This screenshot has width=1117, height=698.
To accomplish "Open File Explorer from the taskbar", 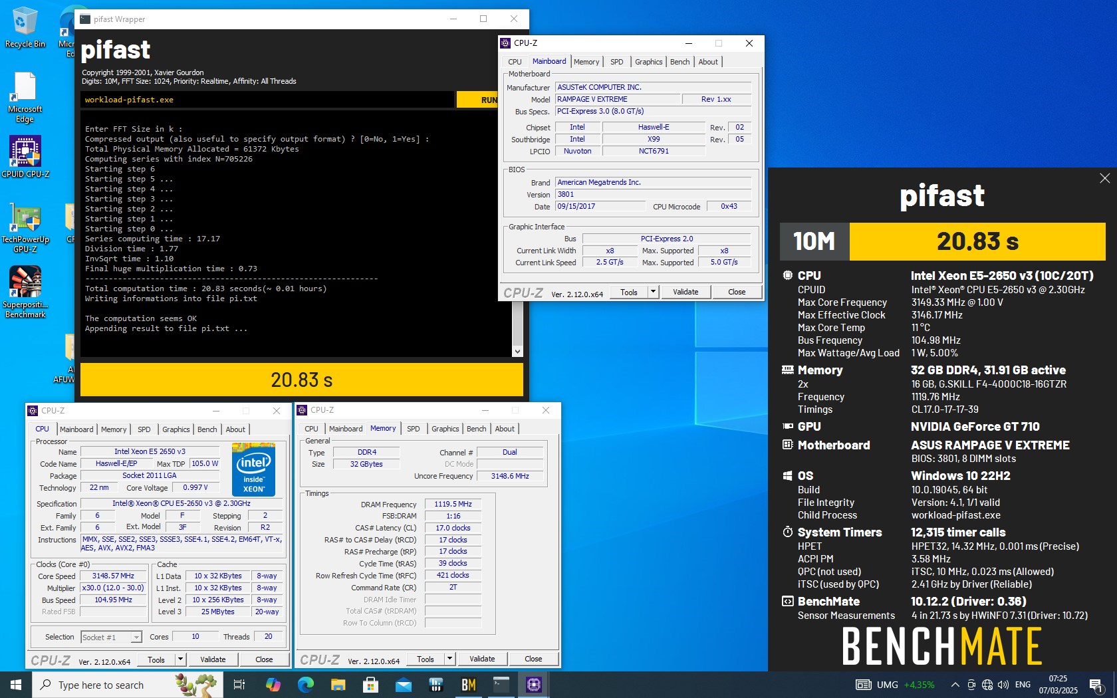I will (x=338, y=685).
